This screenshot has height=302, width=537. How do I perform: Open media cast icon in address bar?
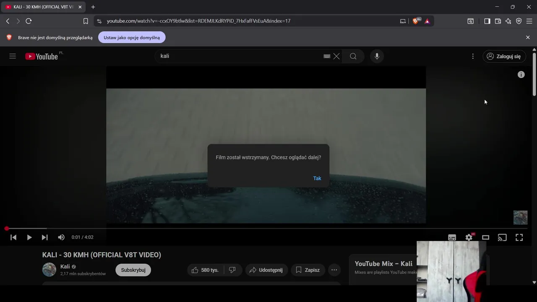click(x=403, y=21)
